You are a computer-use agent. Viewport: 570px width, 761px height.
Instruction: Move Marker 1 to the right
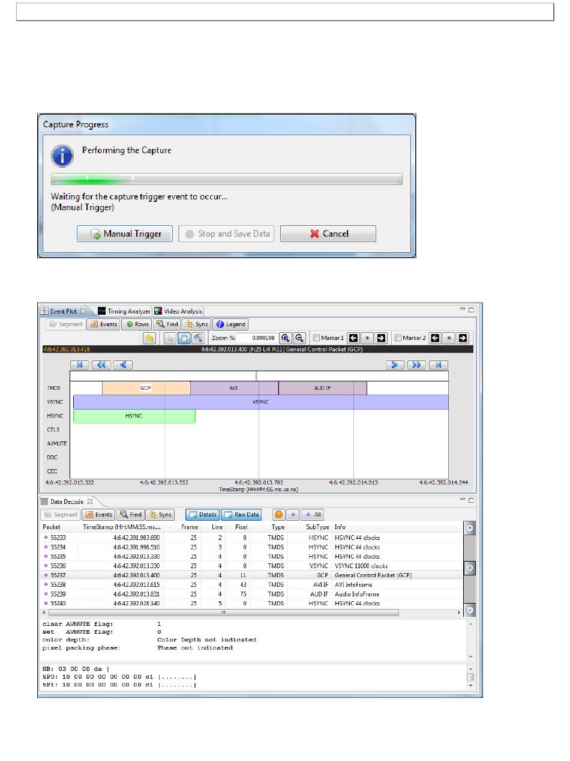[380, 338]
